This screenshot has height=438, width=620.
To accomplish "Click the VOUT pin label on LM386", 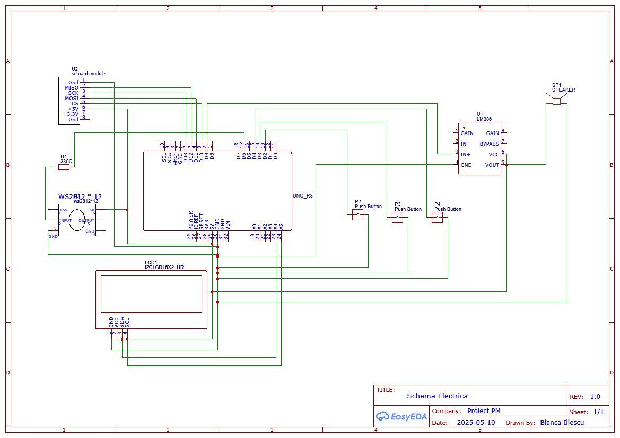I will (x=492, y=165).
